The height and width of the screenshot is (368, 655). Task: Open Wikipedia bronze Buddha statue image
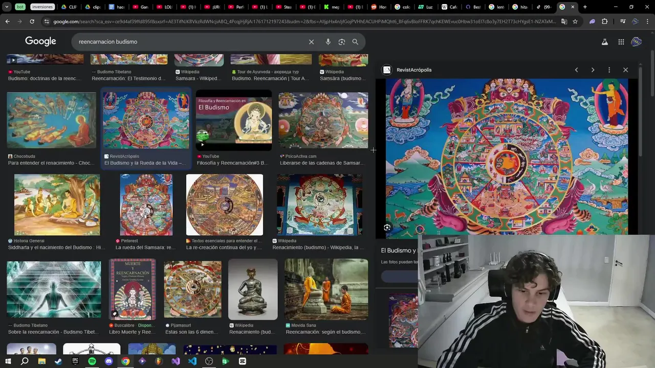point(253,289)
